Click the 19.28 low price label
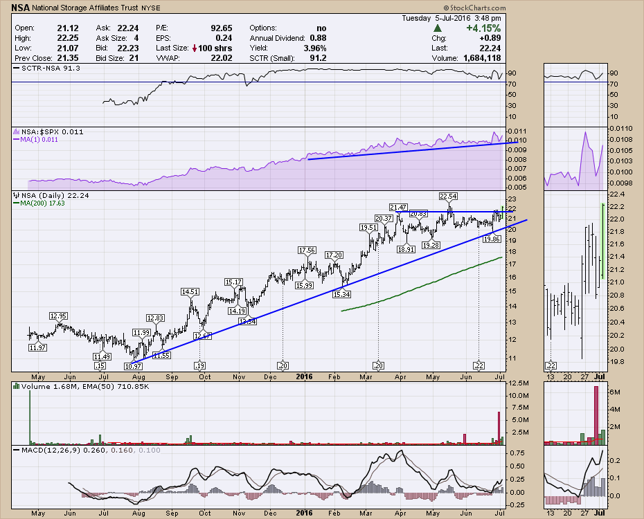 431,245
